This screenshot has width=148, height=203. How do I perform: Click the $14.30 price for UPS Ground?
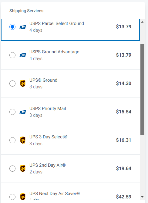[124, 84]
